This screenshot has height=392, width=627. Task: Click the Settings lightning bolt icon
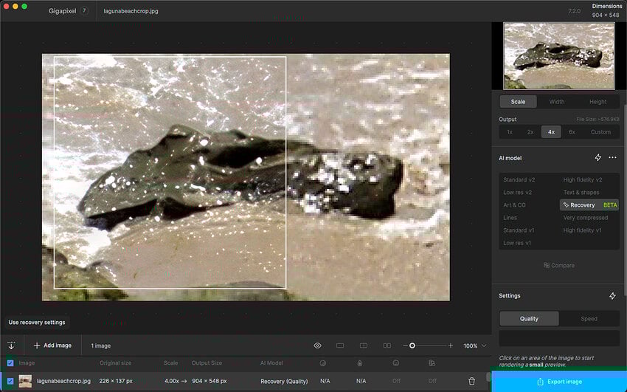[x=612, y=296]
